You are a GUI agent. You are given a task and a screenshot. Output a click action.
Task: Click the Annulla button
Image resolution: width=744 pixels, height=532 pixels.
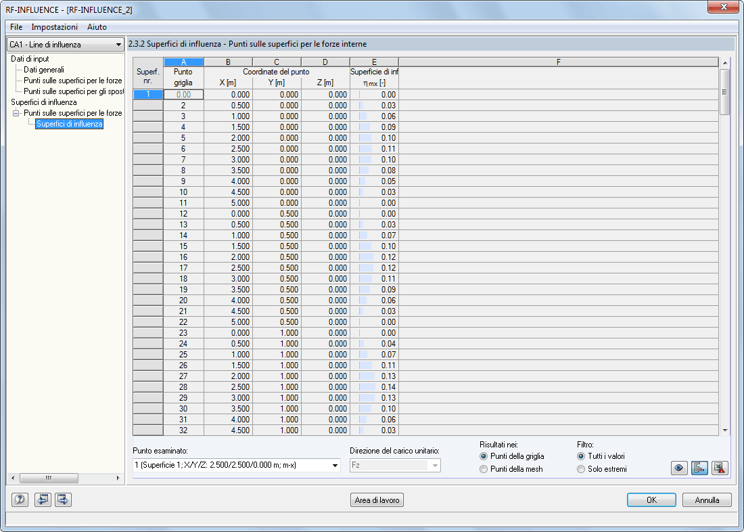click(x=707, y=500)
